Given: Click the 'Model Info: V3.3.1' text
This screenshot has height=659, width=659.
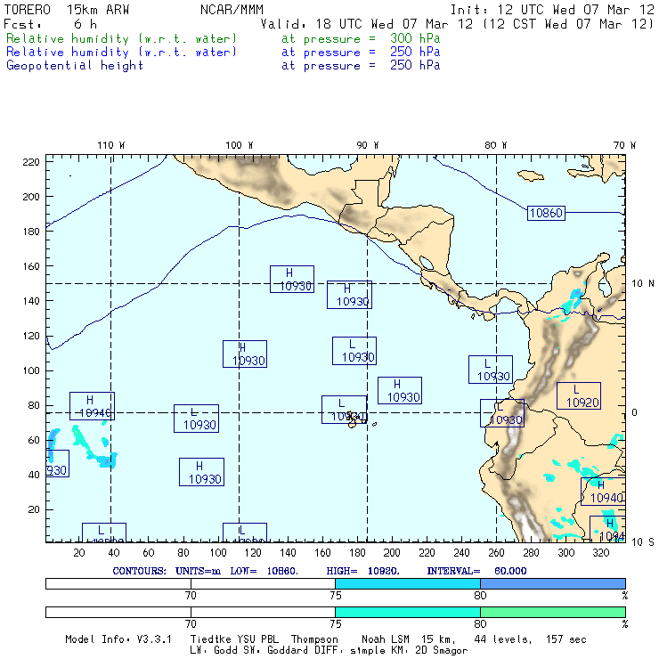Looking at the screenshot, I should 118,639.
